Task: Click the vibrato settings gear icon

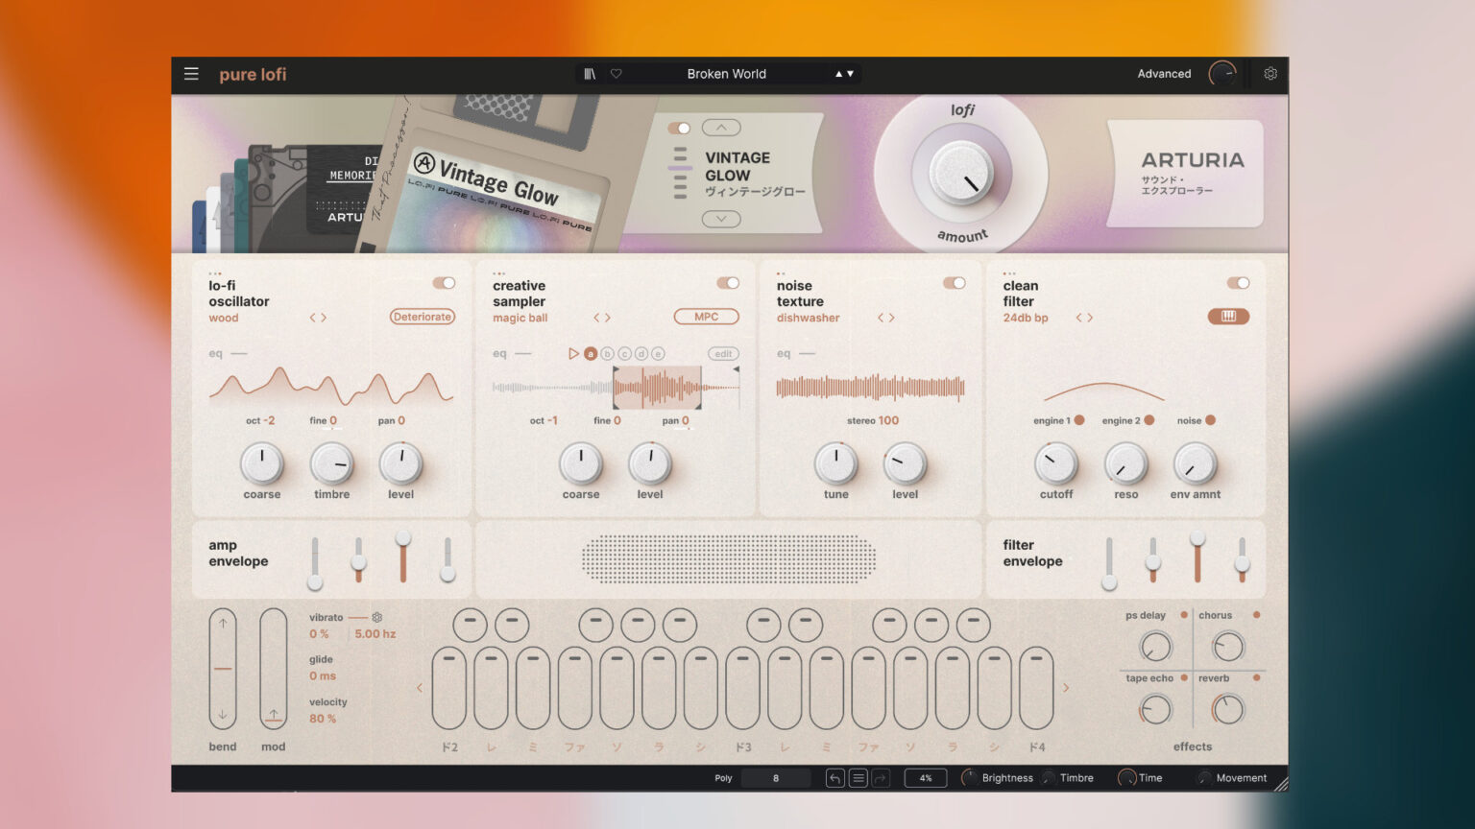Action: point(376,618)
